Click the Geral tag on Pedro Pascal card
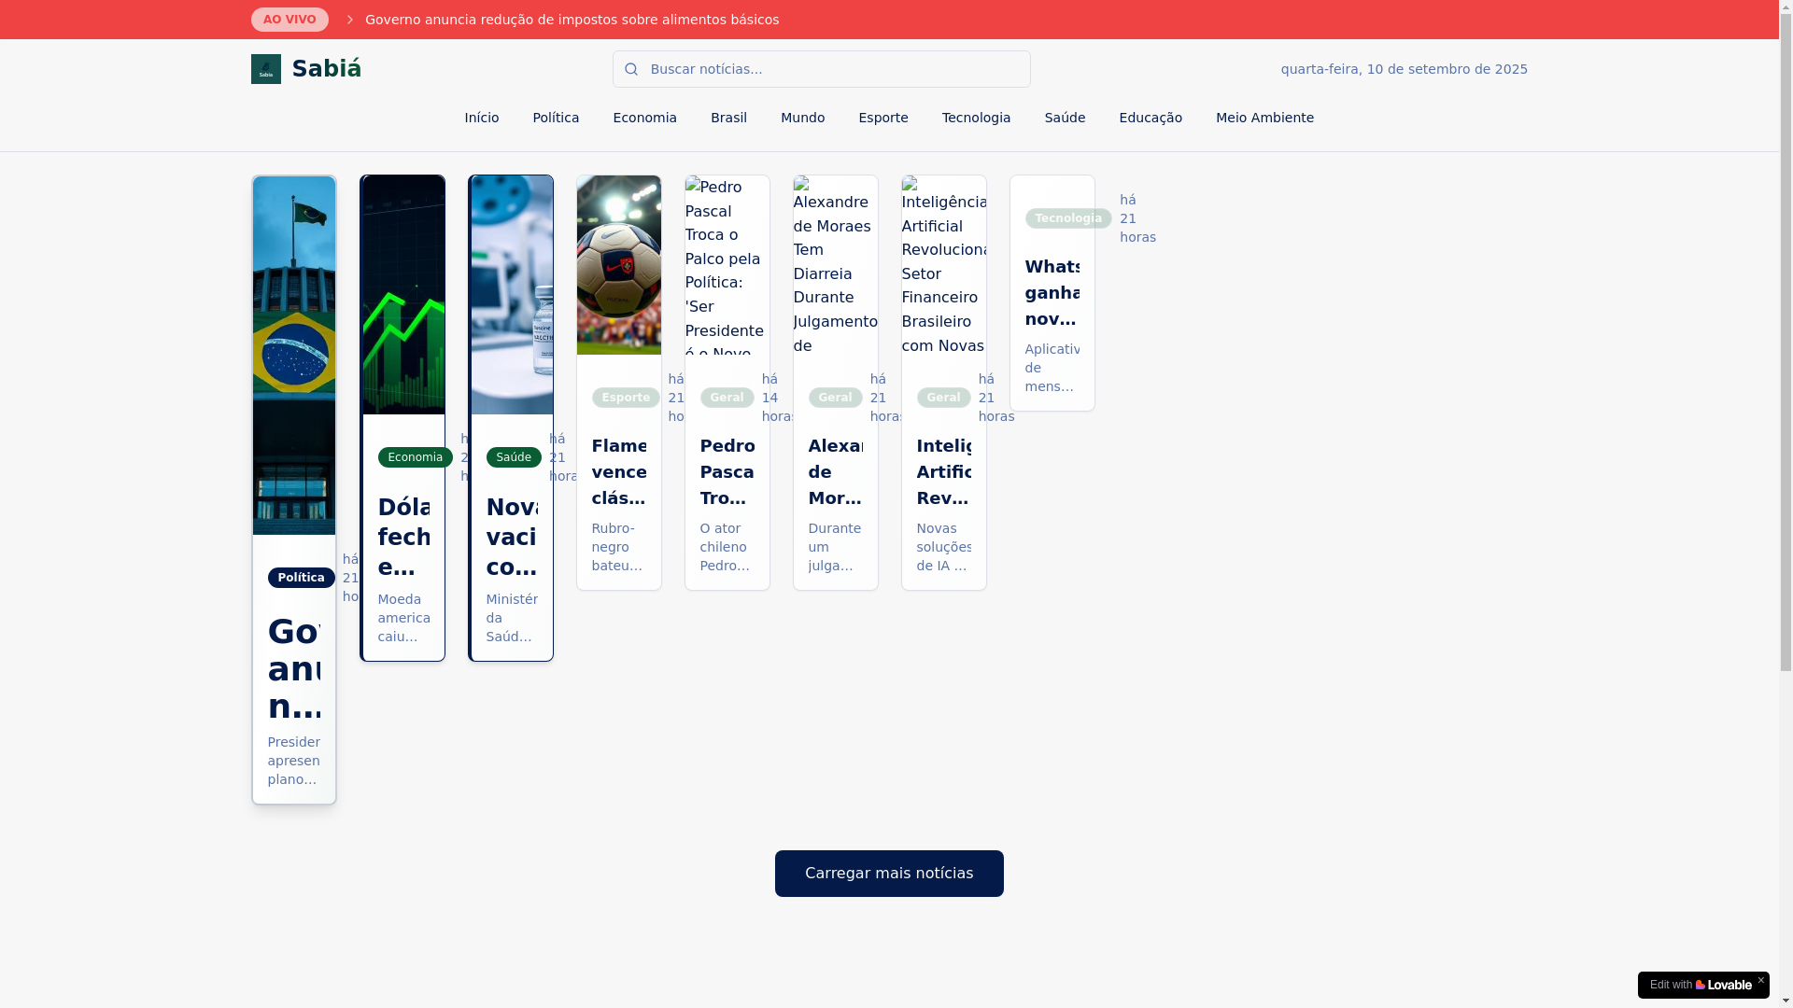1793x1008 pixels. (x=727, y=398)
